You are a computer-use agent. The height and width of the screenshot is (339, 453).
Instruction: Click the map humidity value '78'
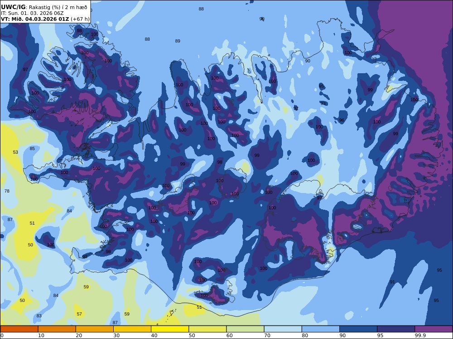click(x=7, y=191)
